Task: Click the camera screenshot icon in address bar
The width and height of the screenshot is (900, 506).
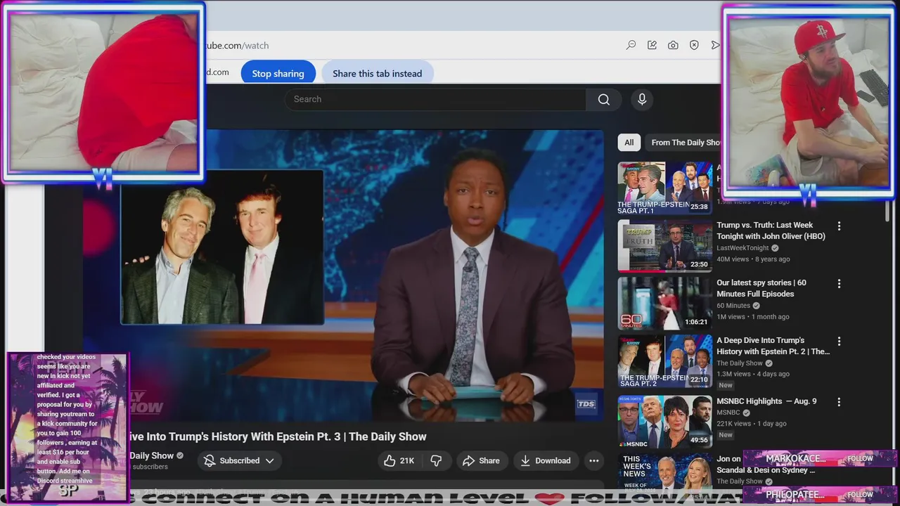Action: pos(673,45)
